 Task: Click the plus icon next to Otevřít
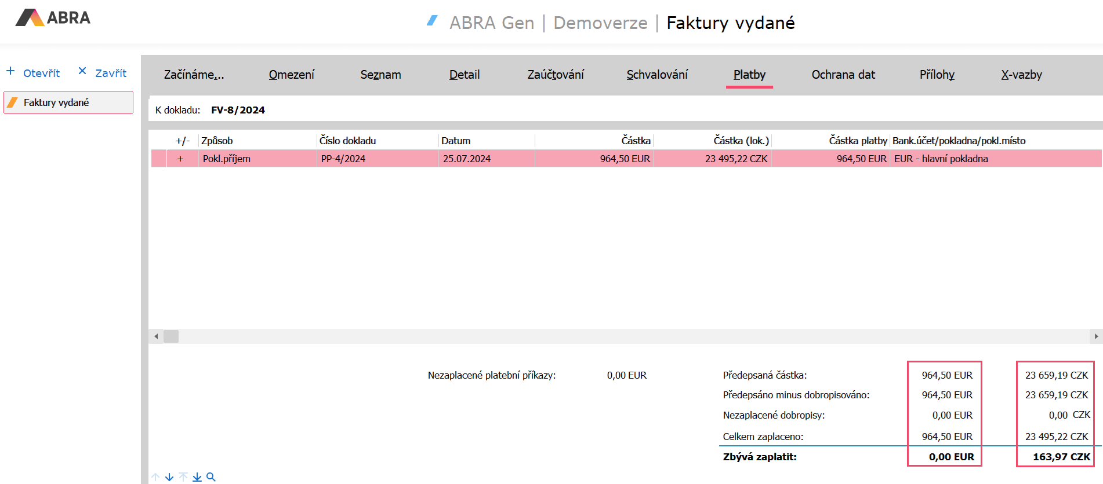coord(10,71)
